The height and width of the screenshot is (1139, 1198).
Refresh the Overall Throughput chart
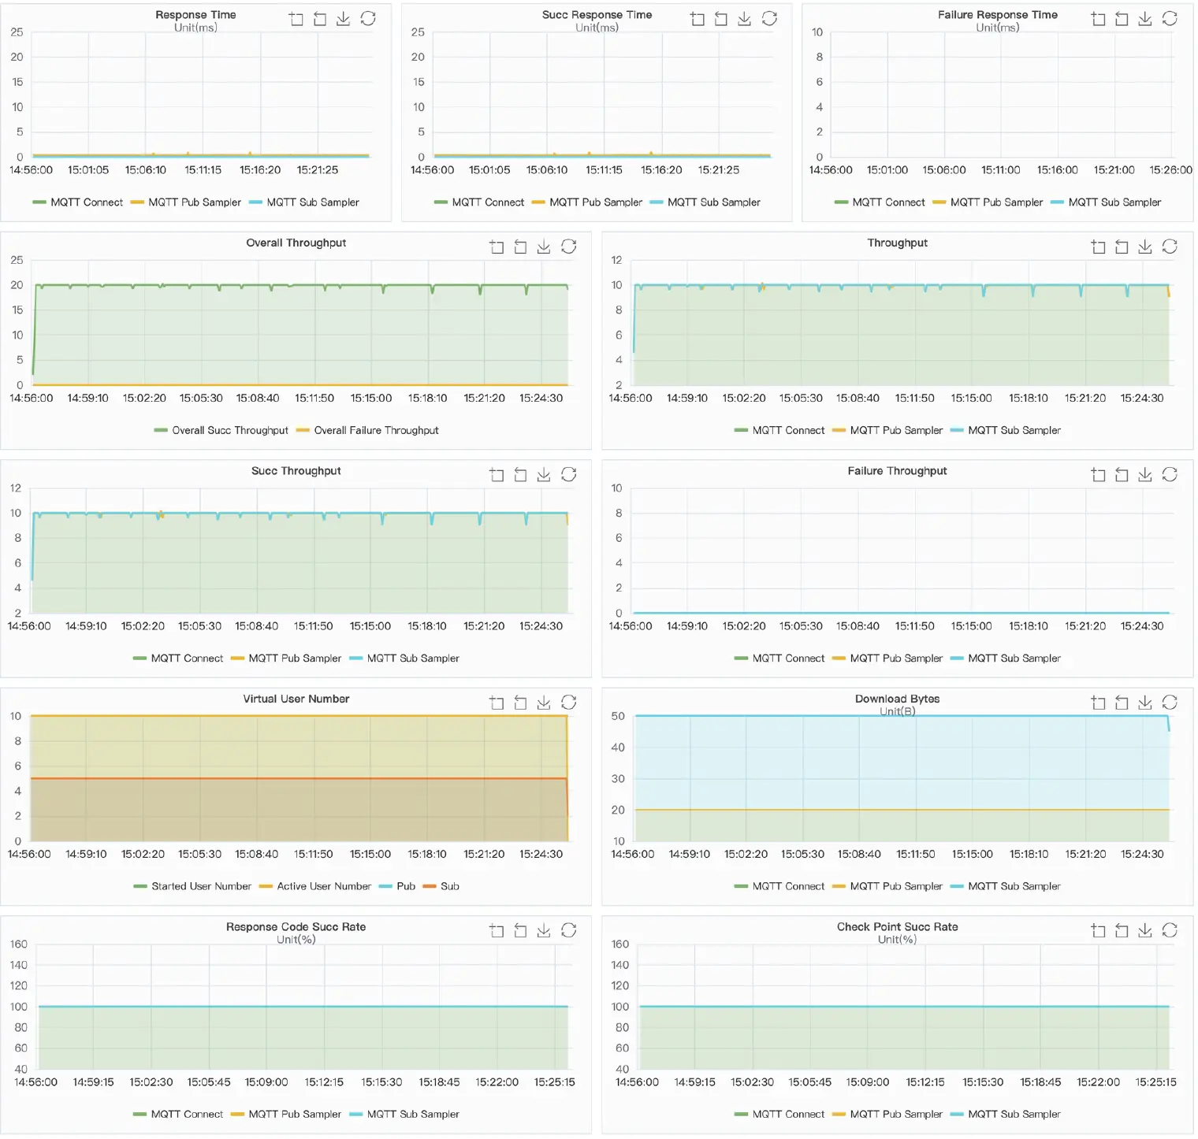pyautogui.click(x=569, y=247)
